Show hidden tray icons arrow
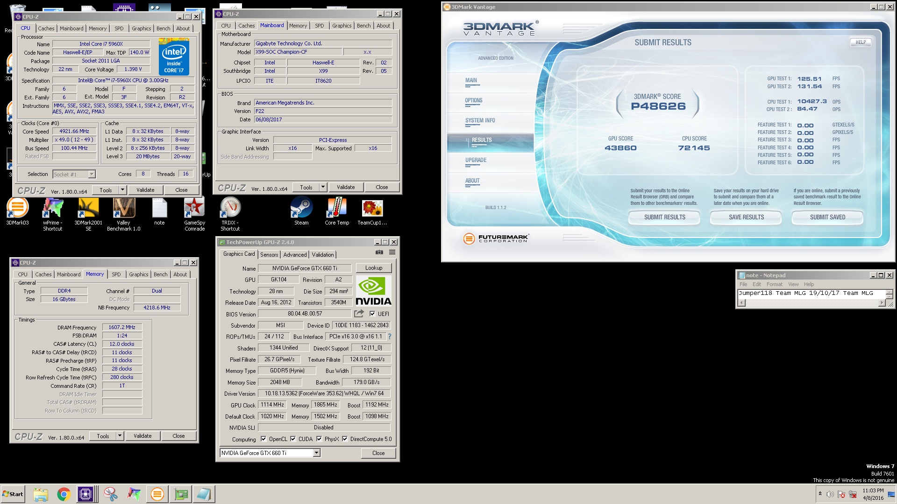The width and height of the screenshot is (897, 504). point(820,494)
